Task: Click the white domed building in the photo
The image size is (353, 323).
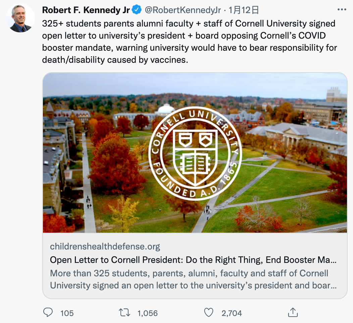Action: coord(166,109)
